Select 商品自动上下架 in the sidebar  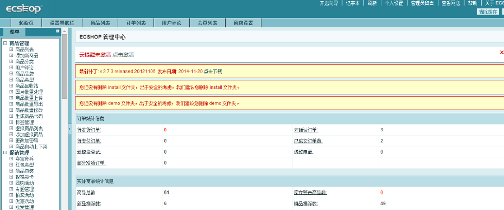click(31, 147)
